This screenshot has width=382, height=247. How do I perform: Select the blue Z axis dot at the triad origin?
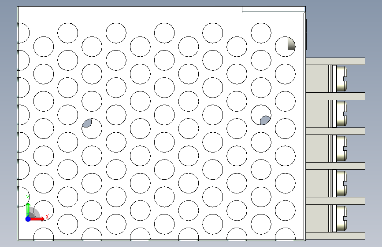coord(28,219)
